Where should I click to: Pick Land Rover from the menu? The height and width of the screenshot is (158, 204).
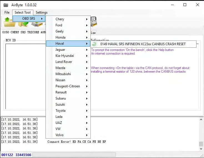click(x=64, y=62)
